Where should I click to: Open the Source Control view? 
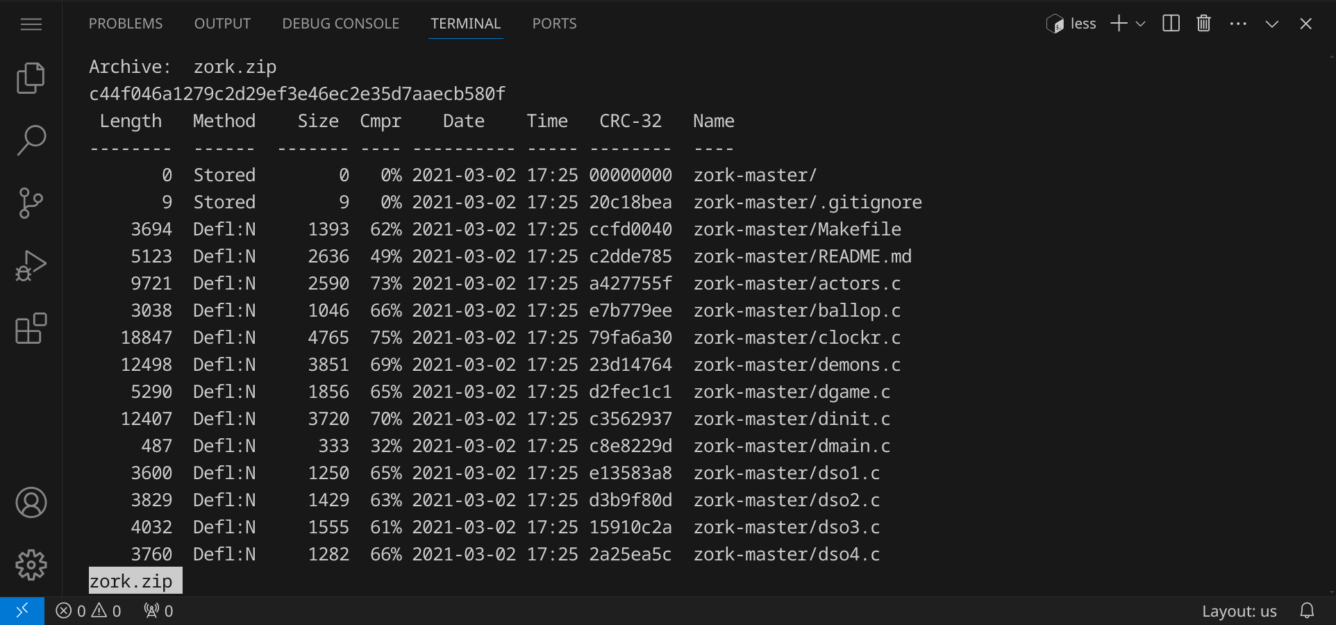[31, 203]
